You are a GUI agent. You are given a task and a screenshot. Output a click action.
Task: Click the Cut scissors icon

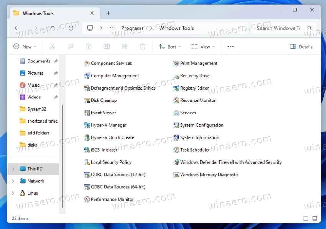(x=53, y=46)
